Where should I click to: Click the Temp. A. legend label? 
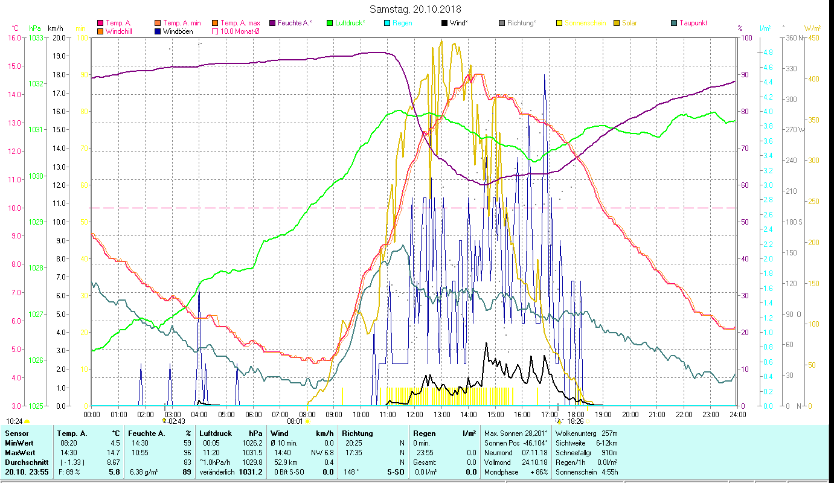click(118, 24)
